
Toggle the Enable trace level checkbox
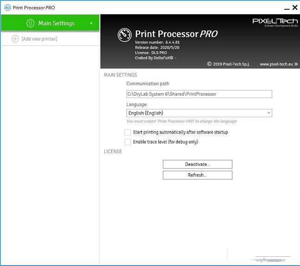[x=128, y=142]
